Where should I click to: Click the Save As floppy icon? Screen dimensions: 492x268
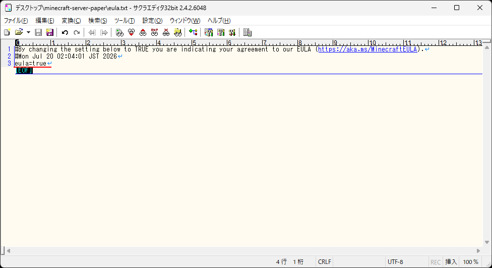(49, 32)
